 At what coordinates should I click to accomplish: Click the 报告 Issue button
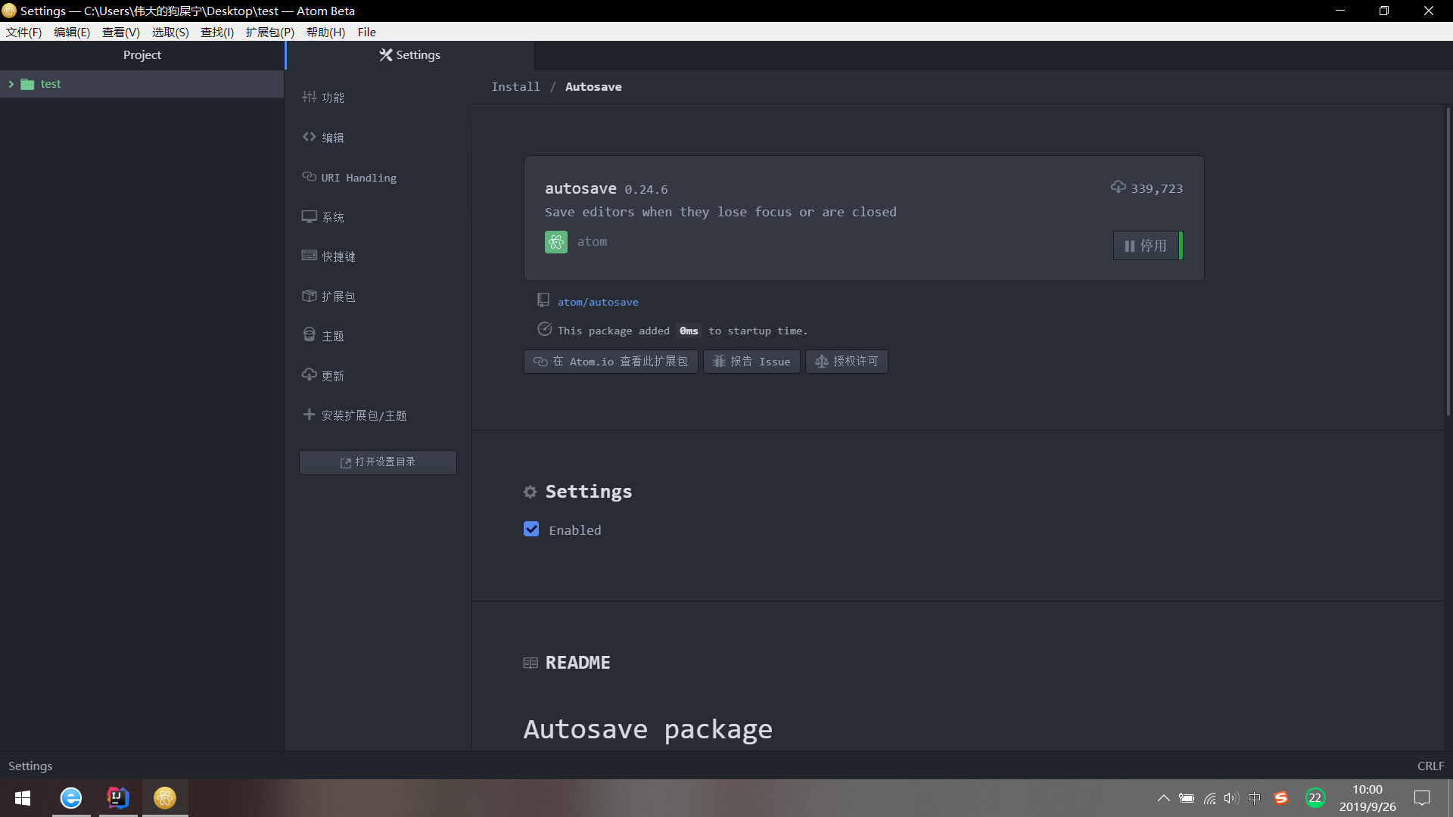751,362
